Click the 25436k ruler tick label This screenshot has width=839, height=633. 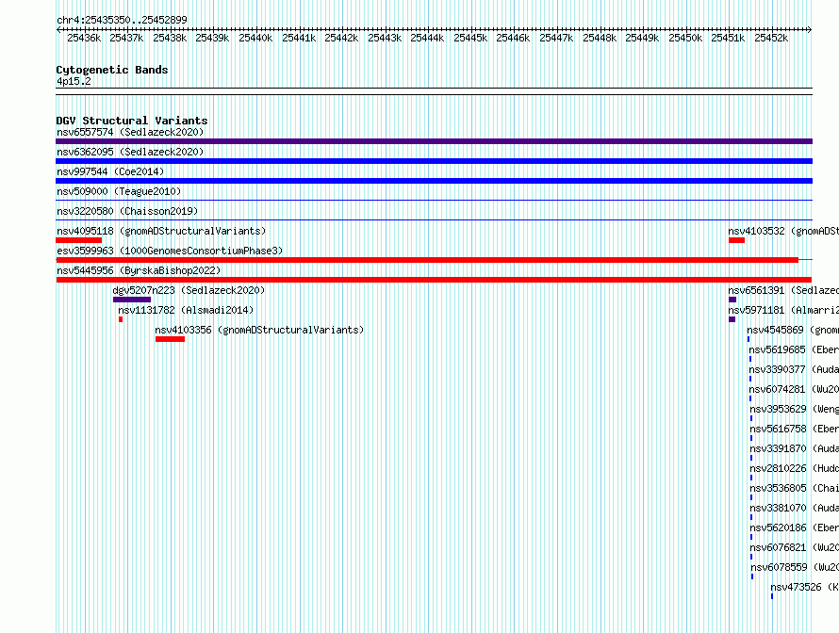(84, 38)
